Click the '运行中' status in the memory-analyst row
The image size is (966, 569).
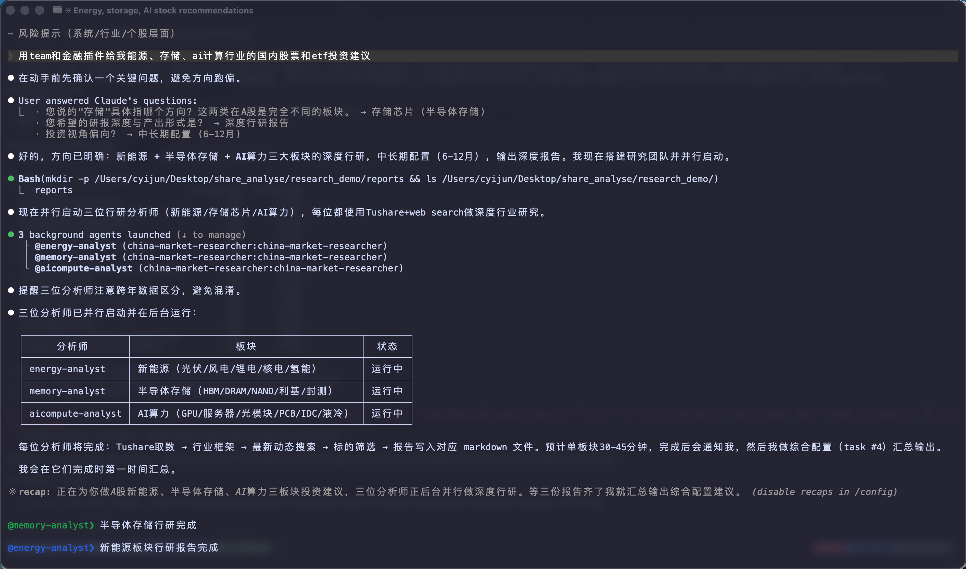(x=387, y=391)
